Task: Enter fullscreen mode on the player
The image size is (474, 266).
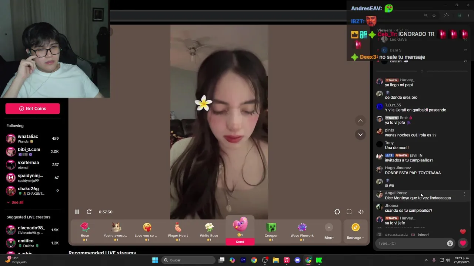Action: pyautogui.click(x=349, y=212)
